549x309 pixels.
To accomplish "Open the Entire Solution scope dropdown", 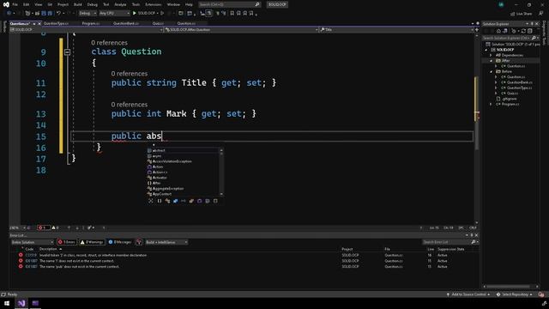I will (33, 242).
